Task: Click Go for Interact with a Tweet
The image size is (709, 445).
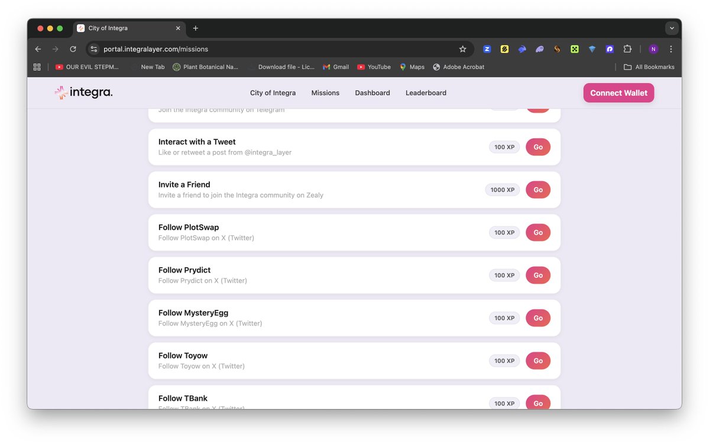Action: point(538,147)
